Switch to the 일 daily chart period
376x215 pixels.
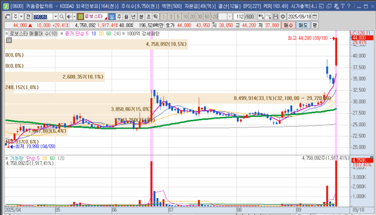(x=112, y=17)
